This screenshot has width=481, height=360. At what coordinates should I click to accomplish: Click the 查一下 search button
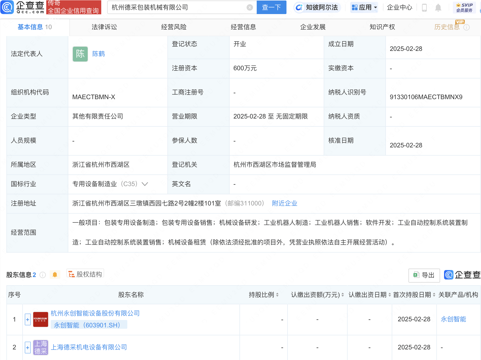[271, 7]
